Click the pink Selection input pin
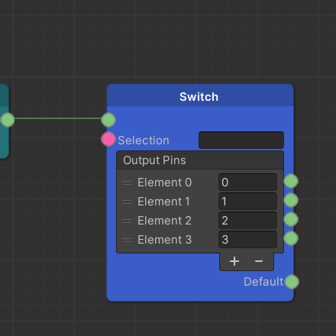 coord(108,139)
